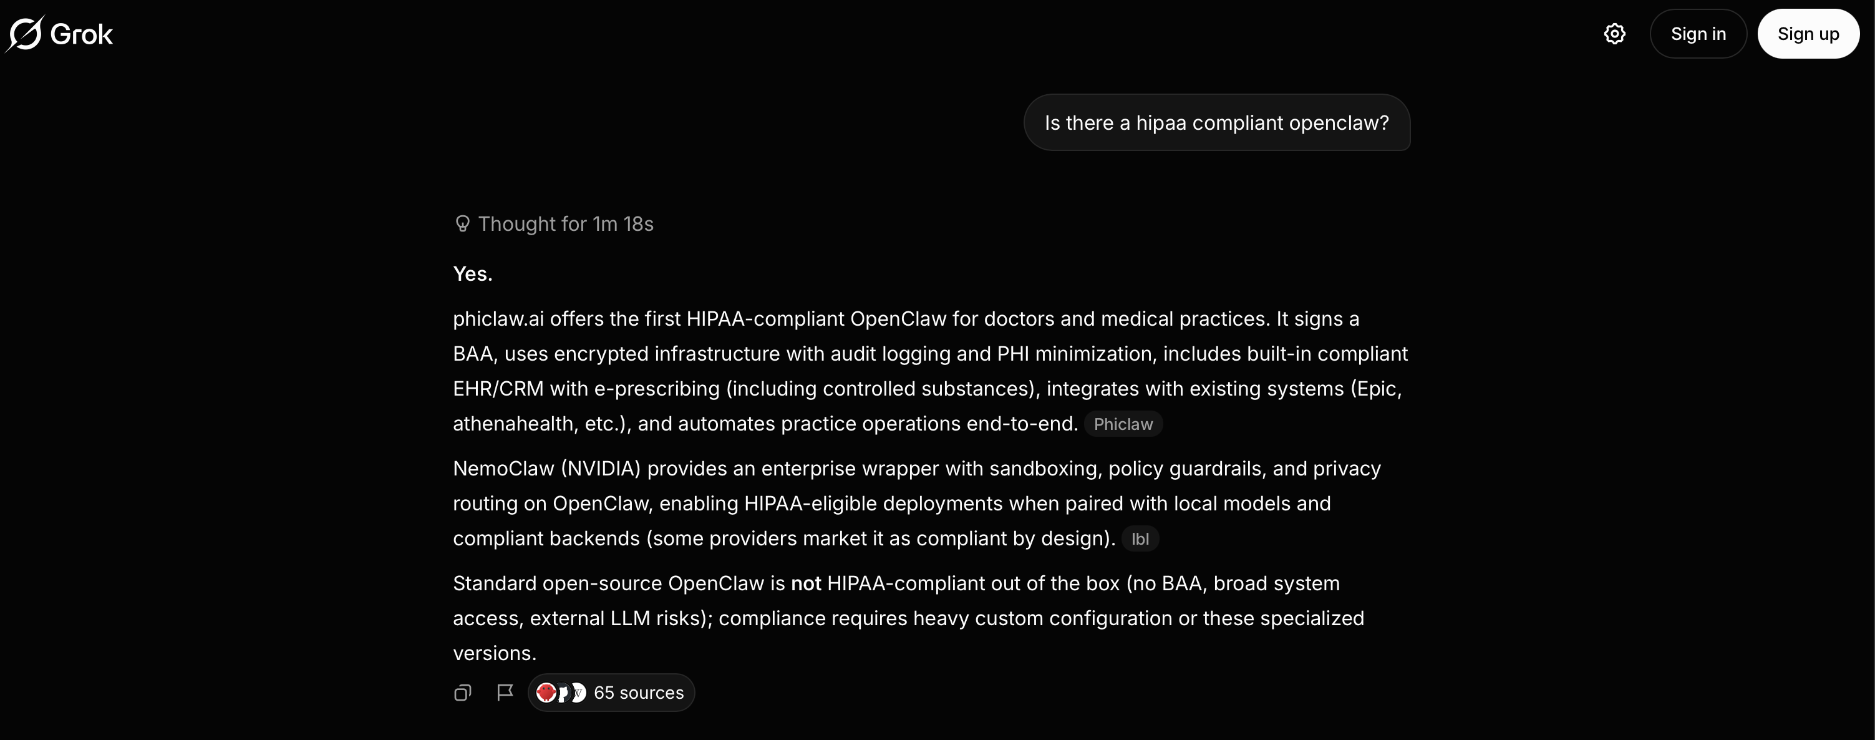Select the red OpenClaw source favicon
This screenshot has width=1875, height=740.
546,693
